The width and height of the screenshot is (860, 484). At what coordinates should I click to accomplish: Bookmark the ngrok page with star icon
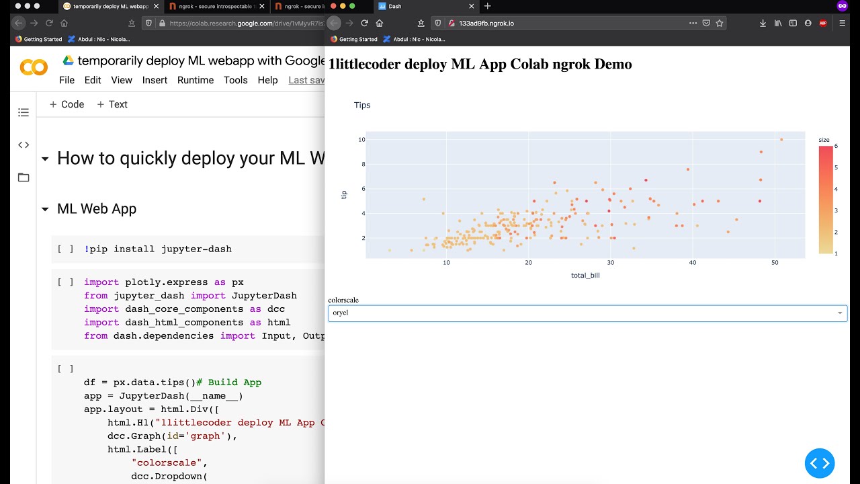[x=720, y=23]
